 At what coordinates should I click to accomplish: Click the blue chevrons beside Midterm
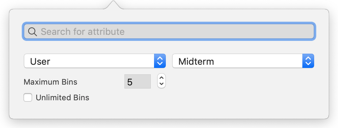pyautogui.click(x=308, y=61)
